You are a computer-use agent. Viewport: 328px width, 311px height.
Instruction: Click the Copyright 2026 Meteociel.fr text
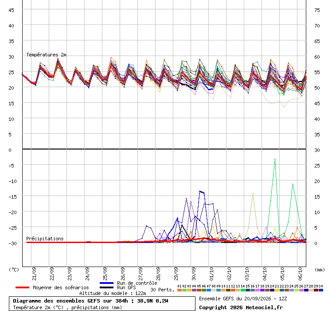(x=241, y=307)
